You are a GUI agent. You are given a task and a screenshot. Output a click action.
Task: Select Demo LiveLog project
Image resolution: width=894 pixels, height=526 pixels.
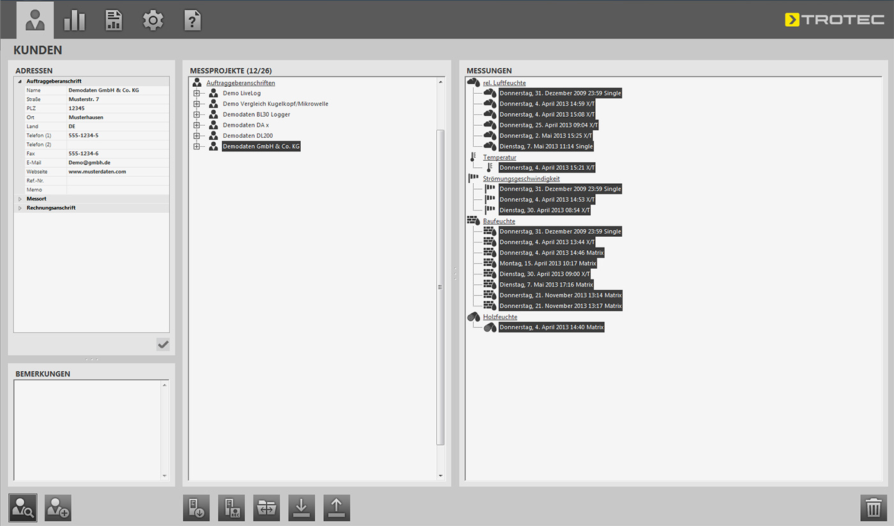(242, 93)
